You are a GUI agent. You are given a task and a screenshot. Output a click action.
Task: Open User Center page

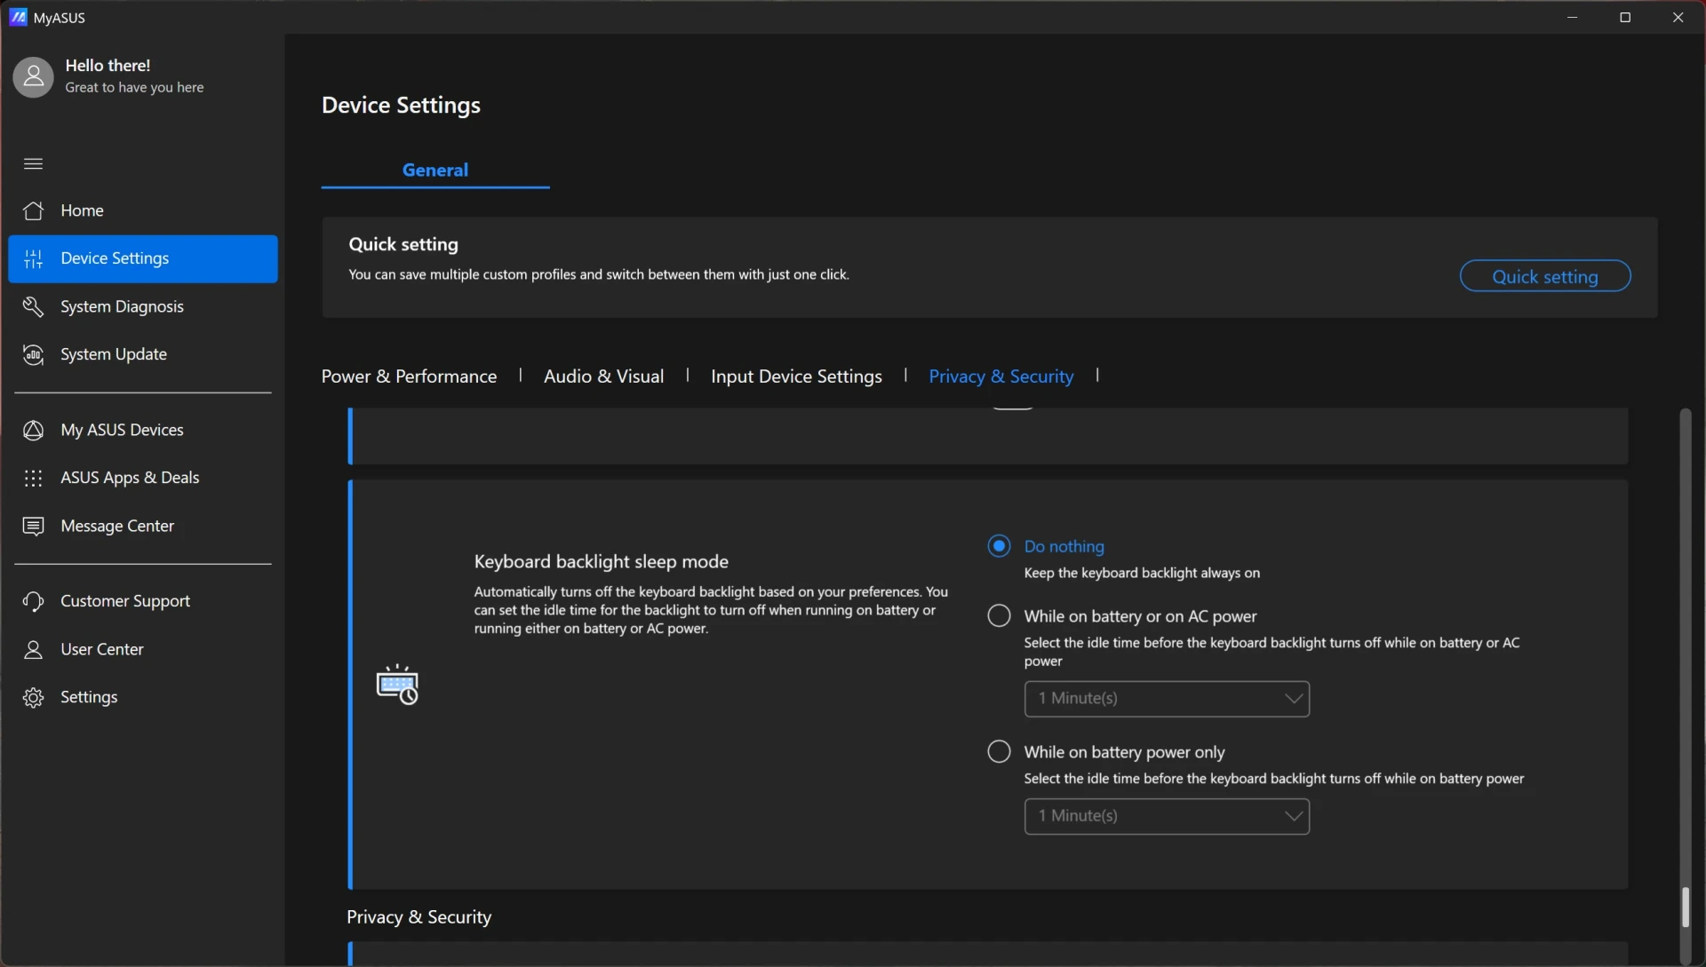[142, 649]
